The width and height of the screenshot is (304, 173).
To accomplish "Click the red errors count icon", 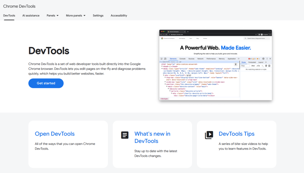I will pyautogui.click(x=249, y=59).
